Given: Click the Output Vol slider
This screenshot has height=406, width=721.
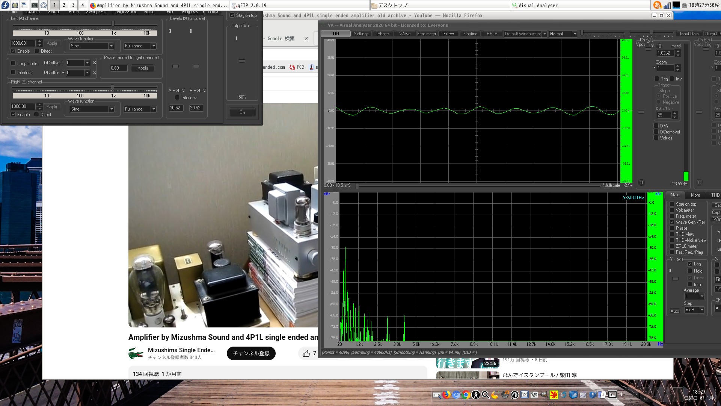Looking at the screenshot, I should 242,61.
